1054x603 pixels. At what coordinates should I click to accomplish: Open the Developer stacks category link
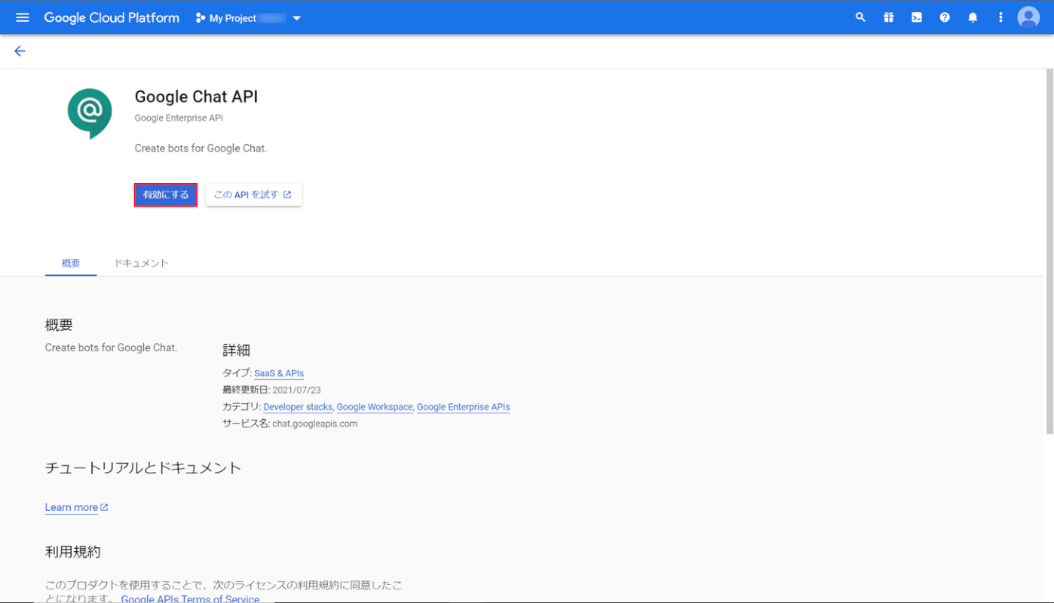[298, 407]
